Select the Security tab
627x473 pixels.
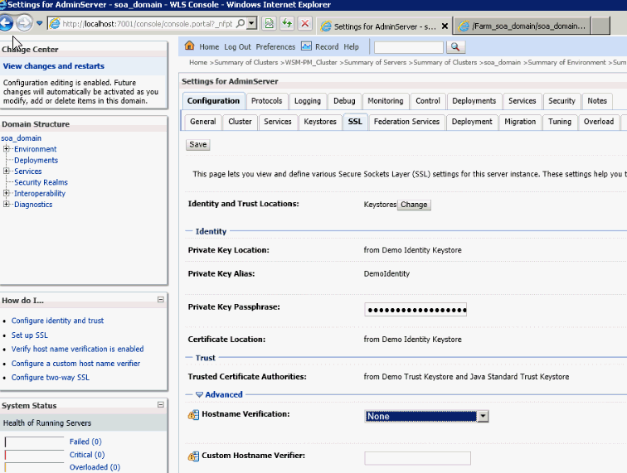[561, 101]
